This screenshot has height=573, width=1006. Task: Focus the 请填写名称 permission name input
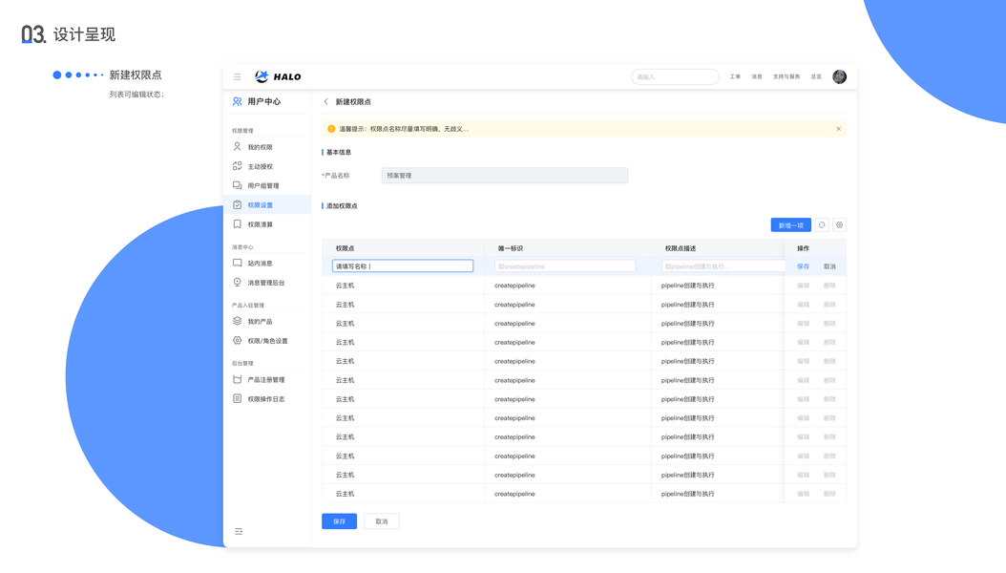pyautogui.click(x=403, y=266)
